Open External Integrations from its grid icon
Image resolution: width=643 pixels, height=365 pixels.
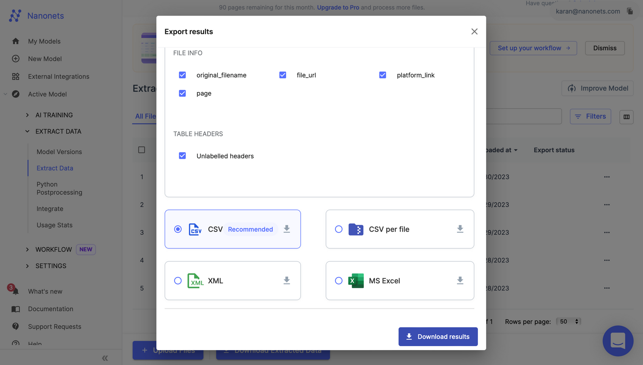15,76
